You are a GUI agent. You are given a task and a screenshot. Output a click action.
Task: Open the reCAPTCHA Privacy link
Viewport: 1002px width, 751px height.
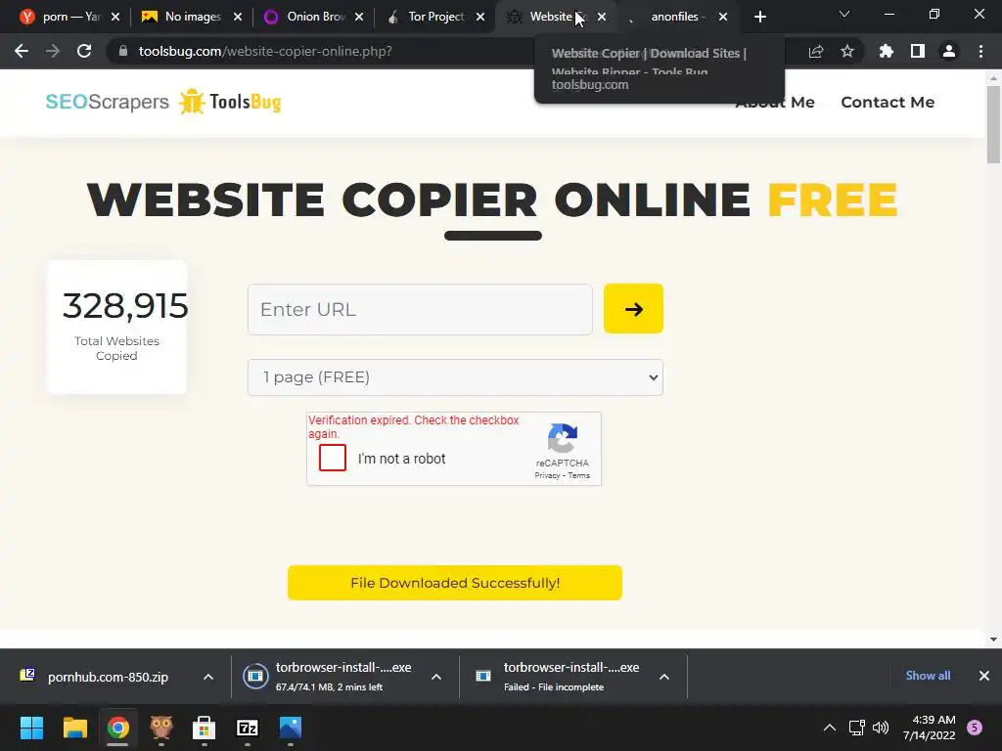tap(547, 476)
